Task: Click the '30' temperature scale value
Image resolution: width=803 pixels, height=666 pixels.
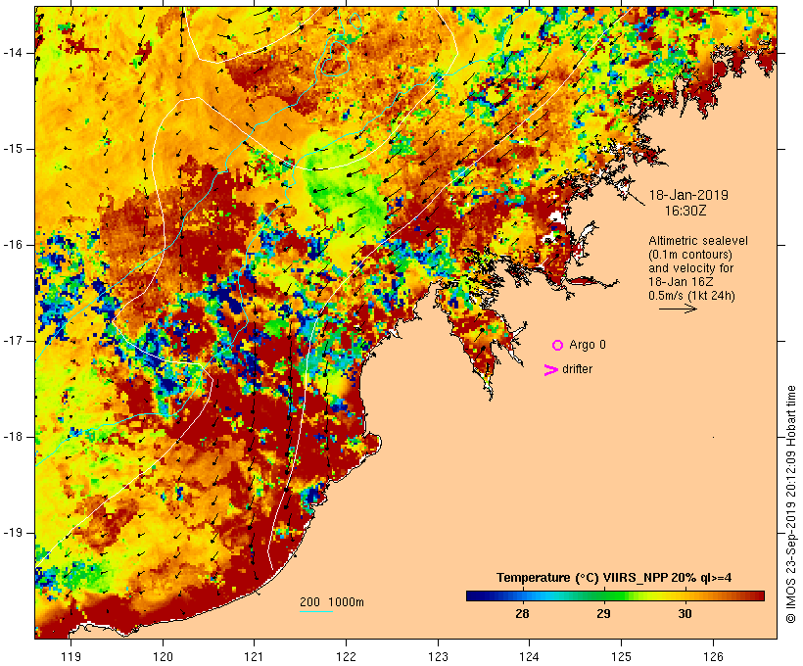Action: click(685, 614)
